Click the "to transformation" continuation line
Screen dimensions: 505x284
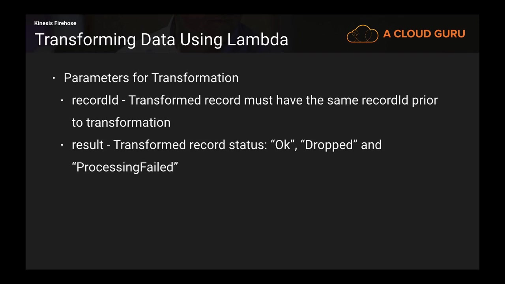point(121,123)
